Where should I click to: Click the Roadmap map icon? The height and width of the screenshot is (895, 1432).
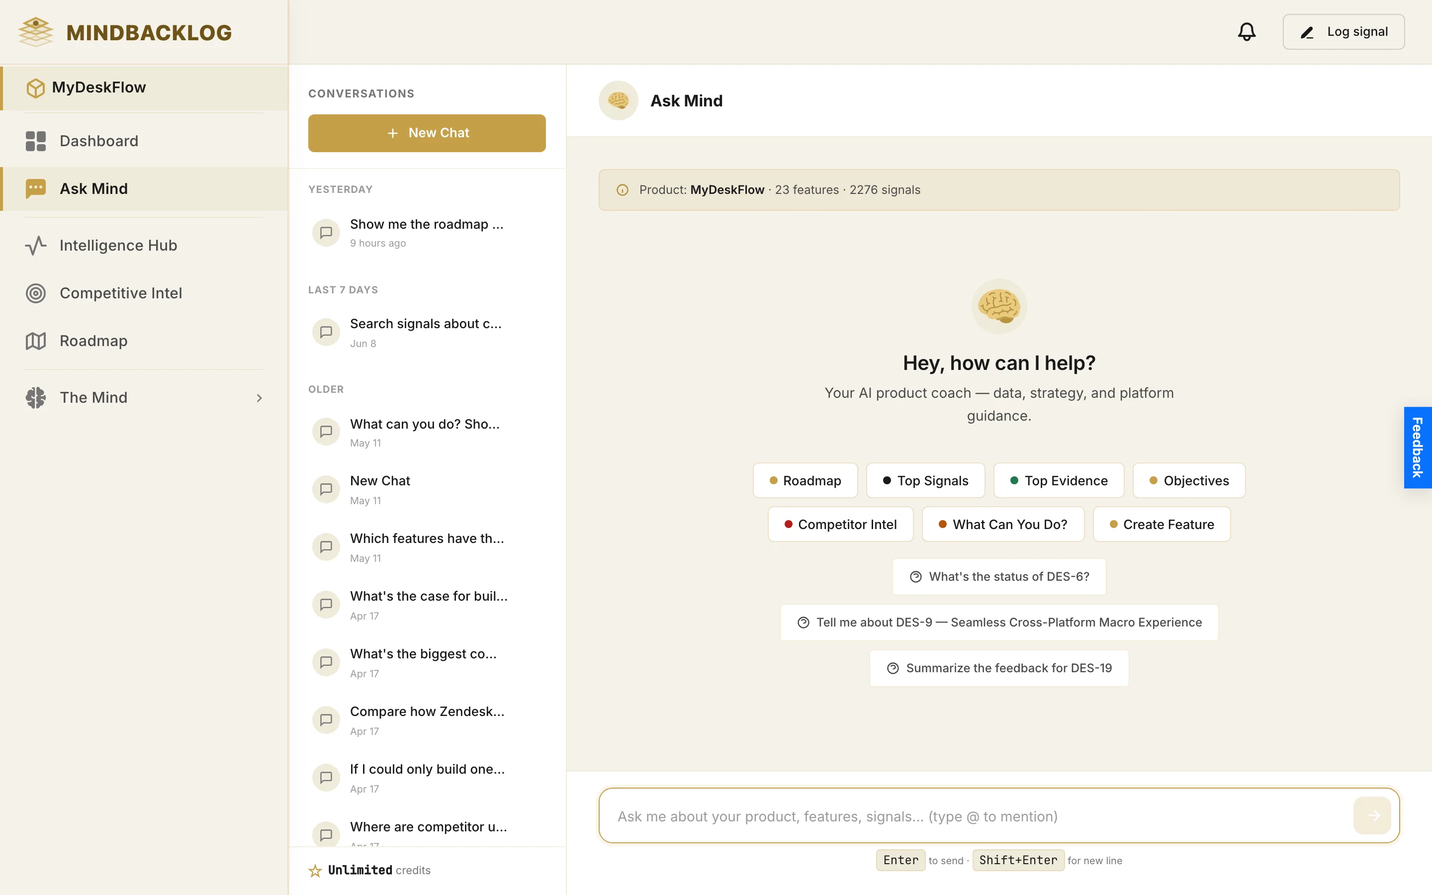(x=35, y=341)
